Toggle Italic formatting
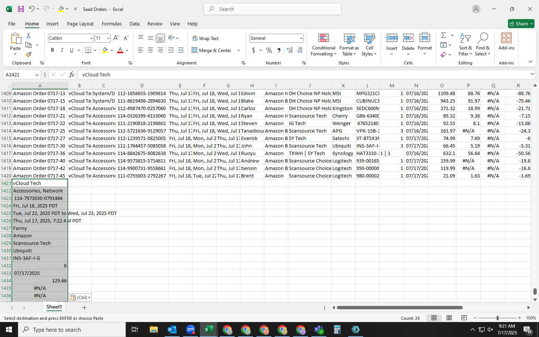Viewport: 539px width, 337px height. [62, 50]
